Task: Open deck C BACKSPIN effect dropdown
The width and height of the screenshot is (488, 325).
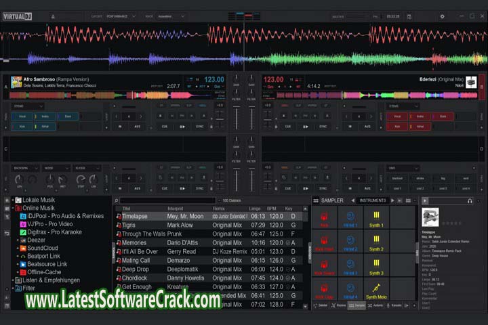Action: coord(25,168)
